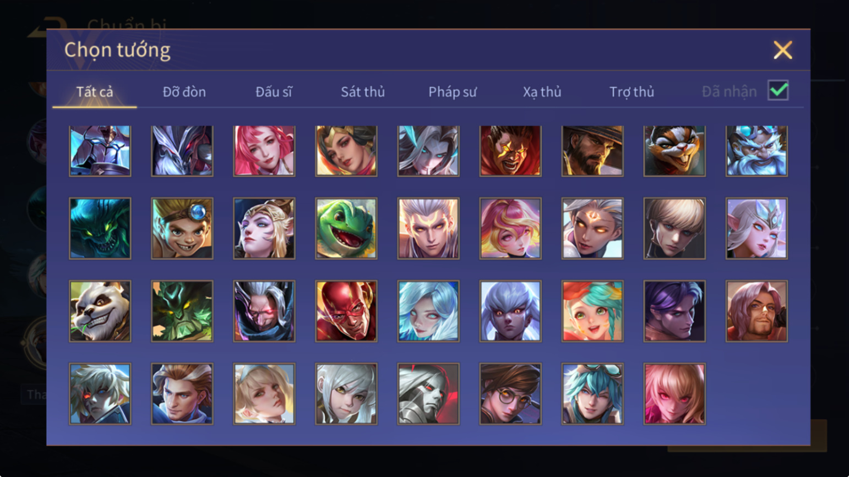849x477 pixels.
Task: Select the boy with goggle headband
Action: (x=182, y=228)
